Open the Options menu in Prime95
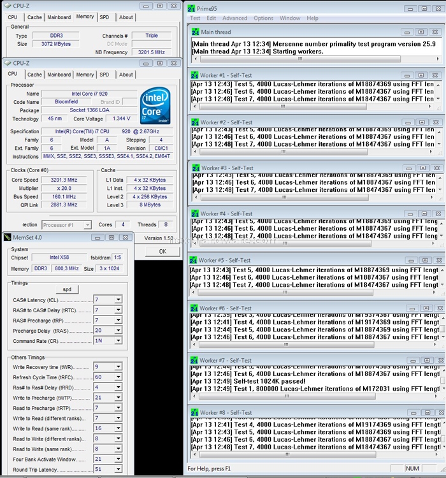446x478 pixels. (x=263, y=18)
